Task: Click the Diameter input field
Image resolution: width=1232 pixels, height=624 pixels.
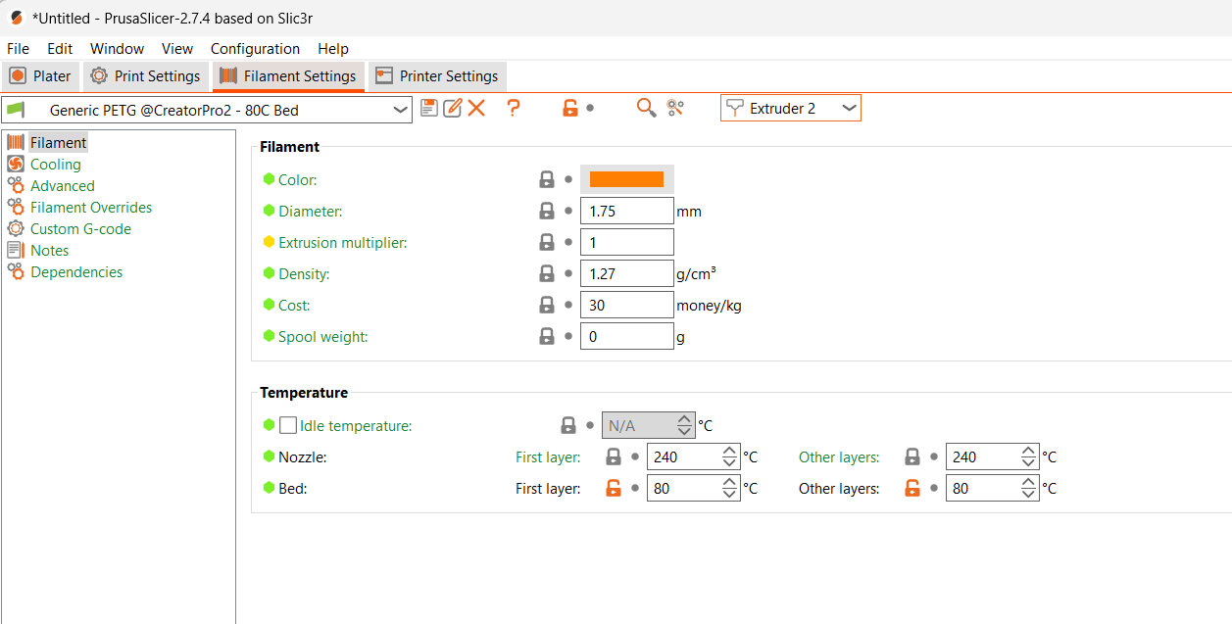Action: click(627, 211)
